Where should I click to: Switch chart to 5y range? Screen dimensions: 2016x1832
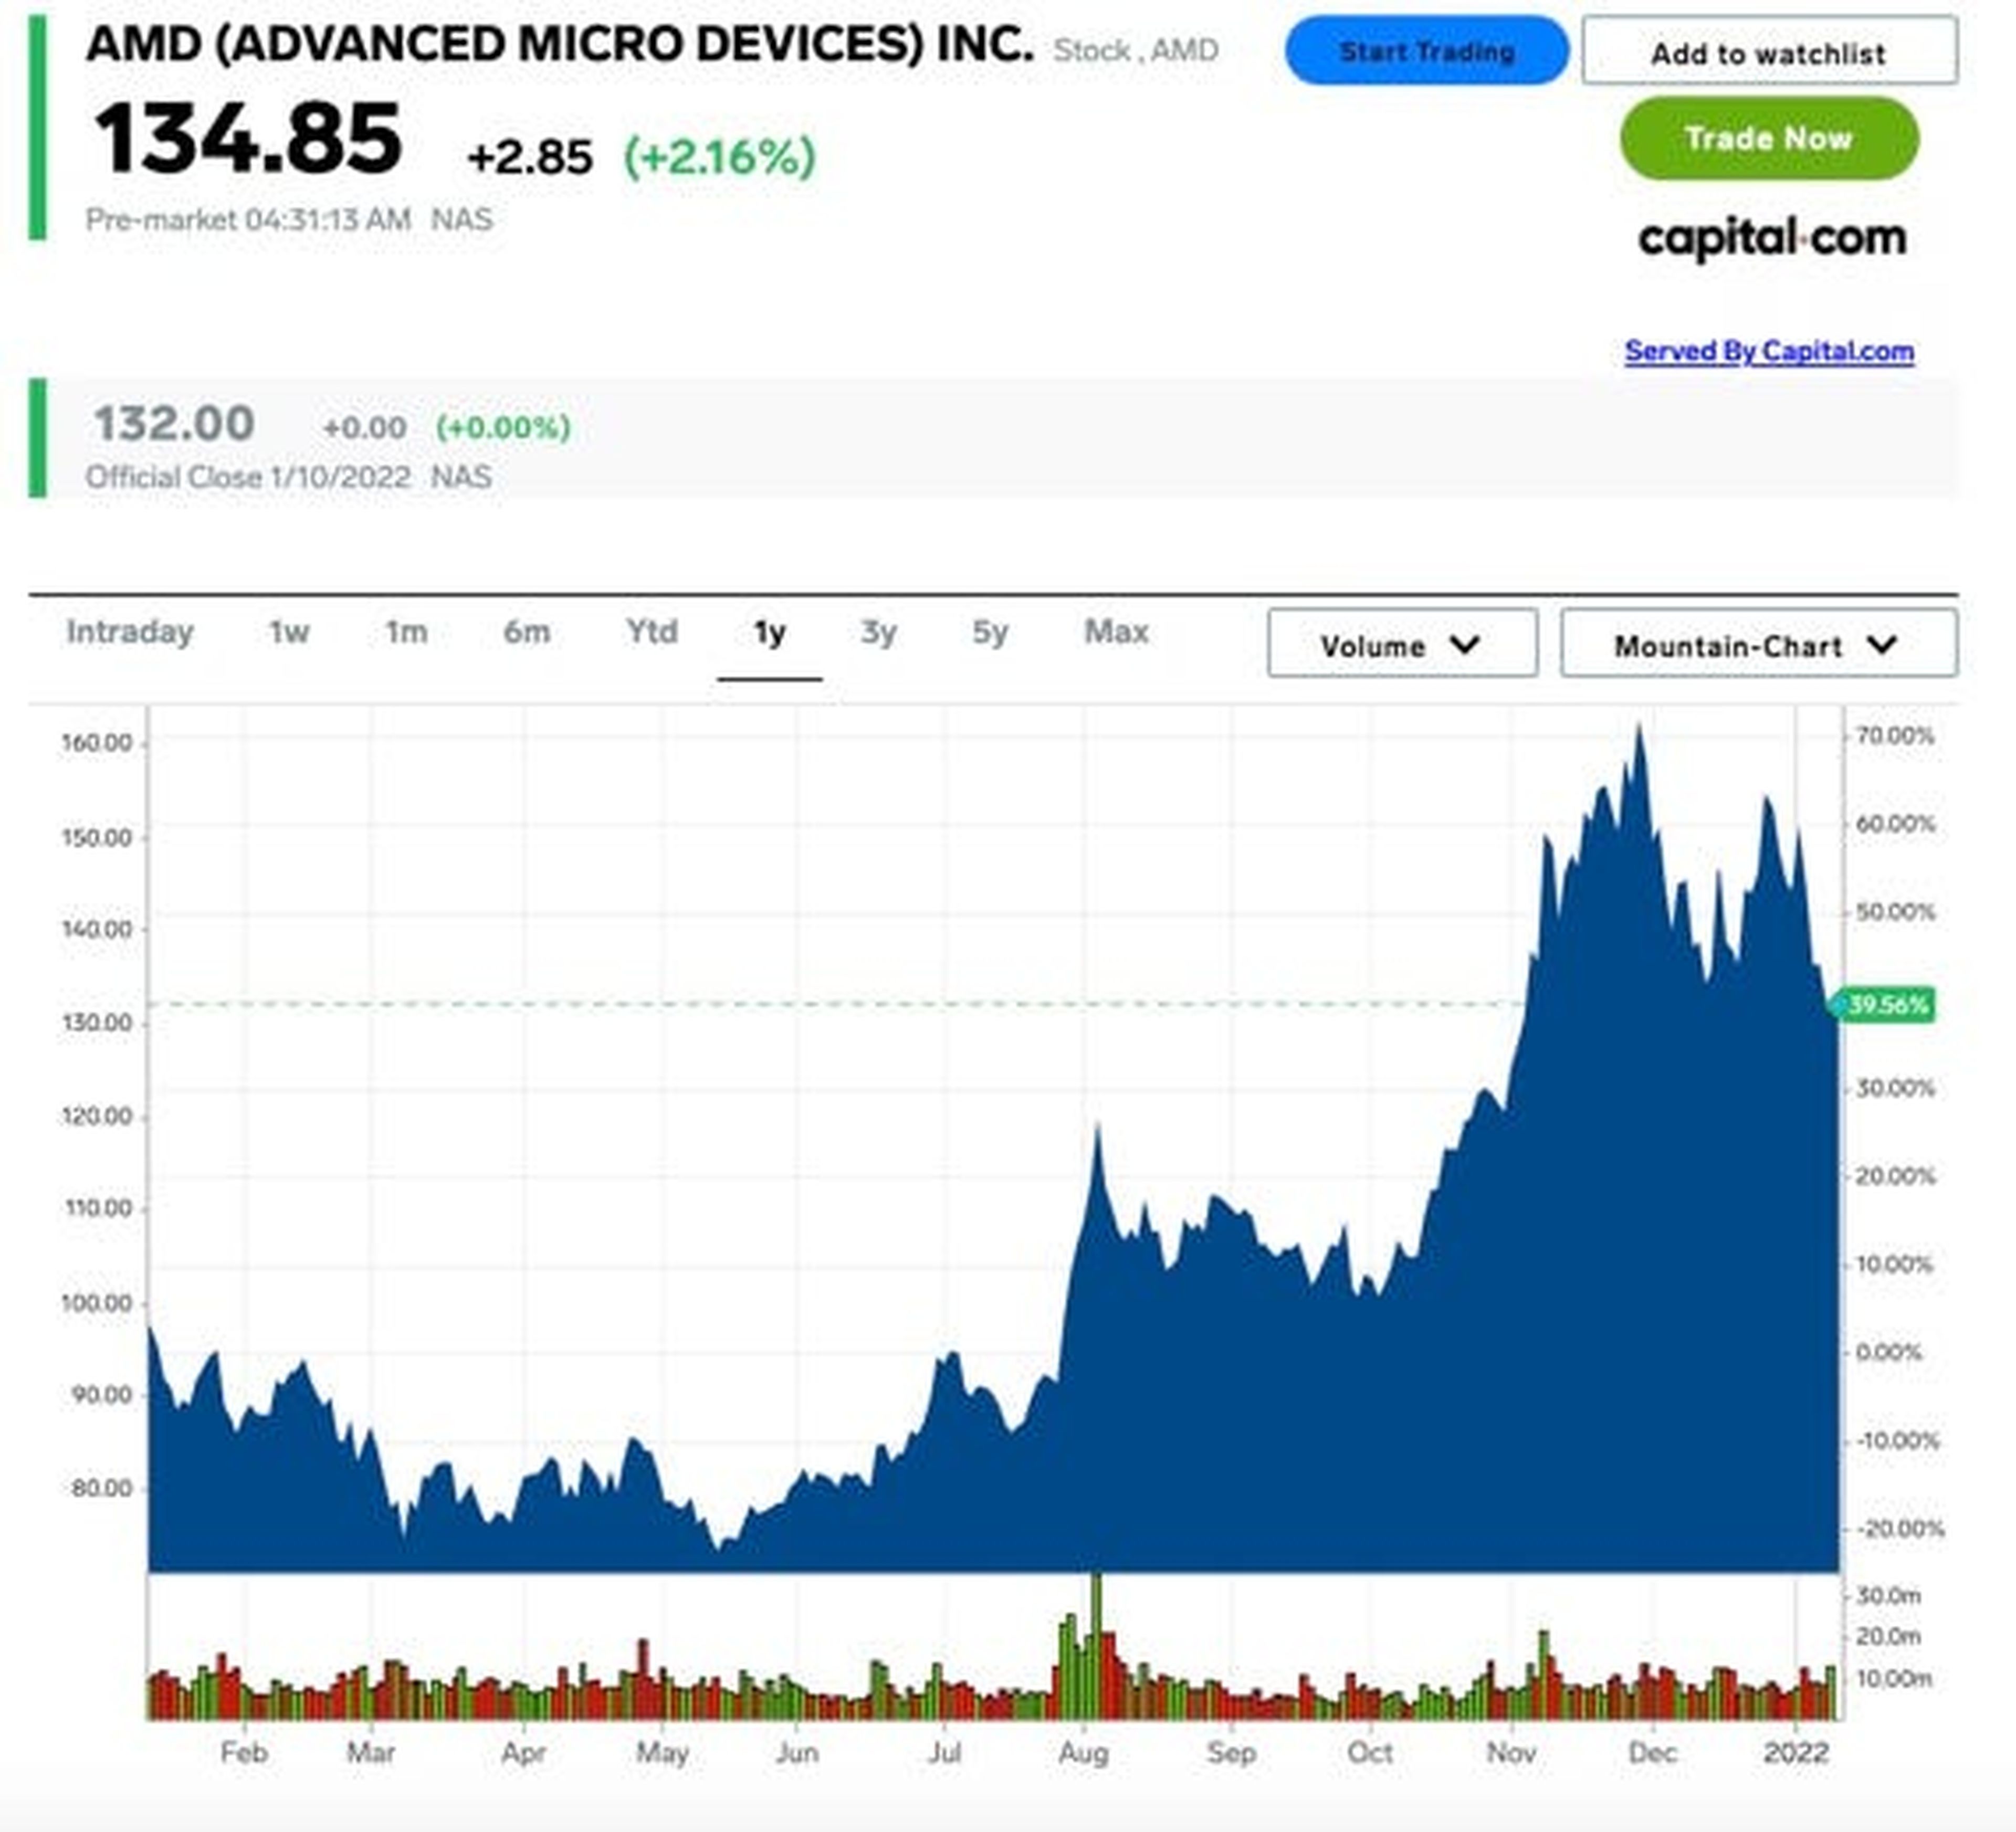point(989,632)
